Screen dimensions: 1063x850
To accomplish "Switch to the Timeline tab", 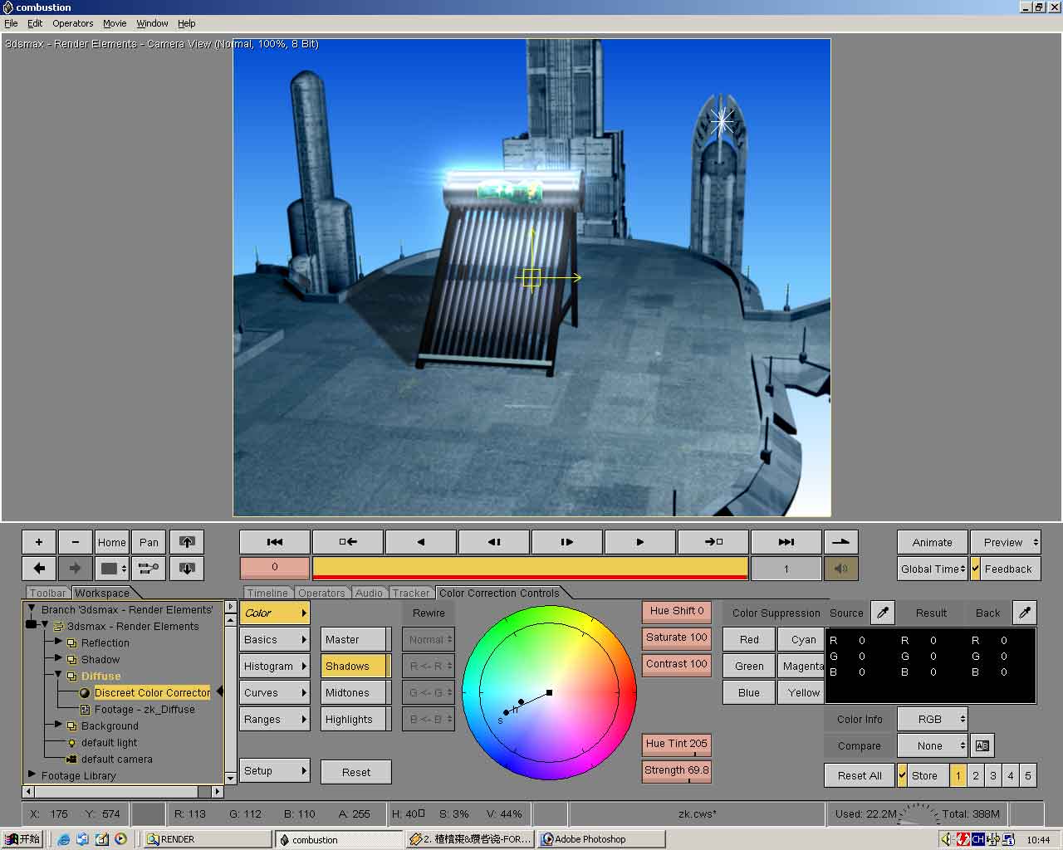I will tap(267, 593).
